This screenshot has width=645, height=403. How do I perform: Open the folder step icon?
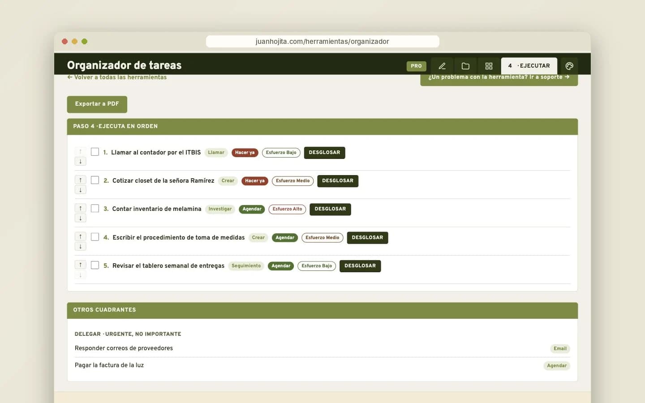point(465,66)
